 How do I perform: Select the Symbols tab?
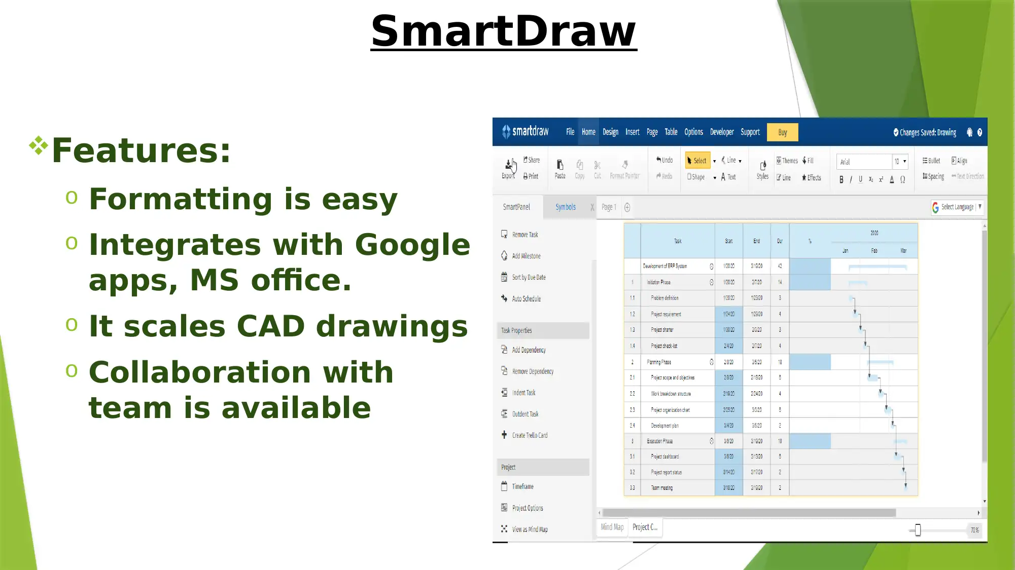coord(565,207)
